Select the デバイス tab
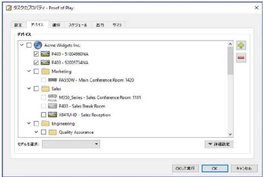The width and height of the screenshot is (263, 177). pos(37,25)
